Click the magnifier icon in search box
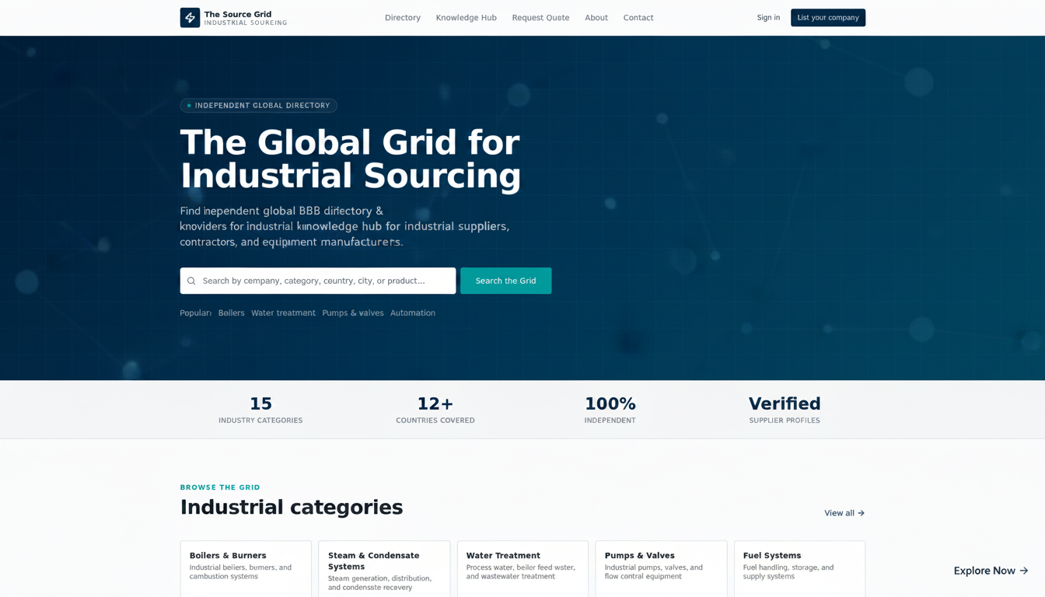Image resolution: width=1045 pixels, height=597 pixels. click(x=191, y=281)
